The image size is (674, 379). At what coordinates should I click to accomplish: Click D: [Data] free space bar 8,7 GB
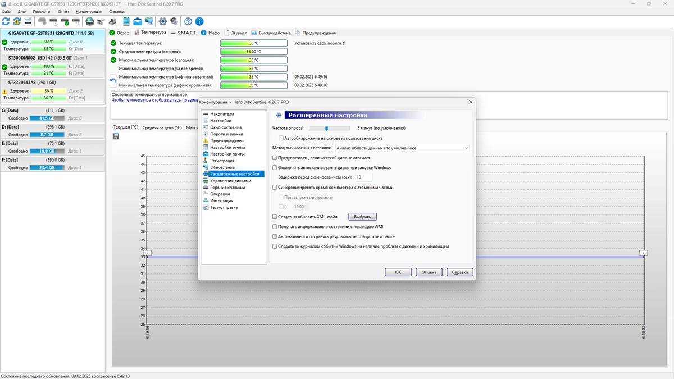coord(47,135)
